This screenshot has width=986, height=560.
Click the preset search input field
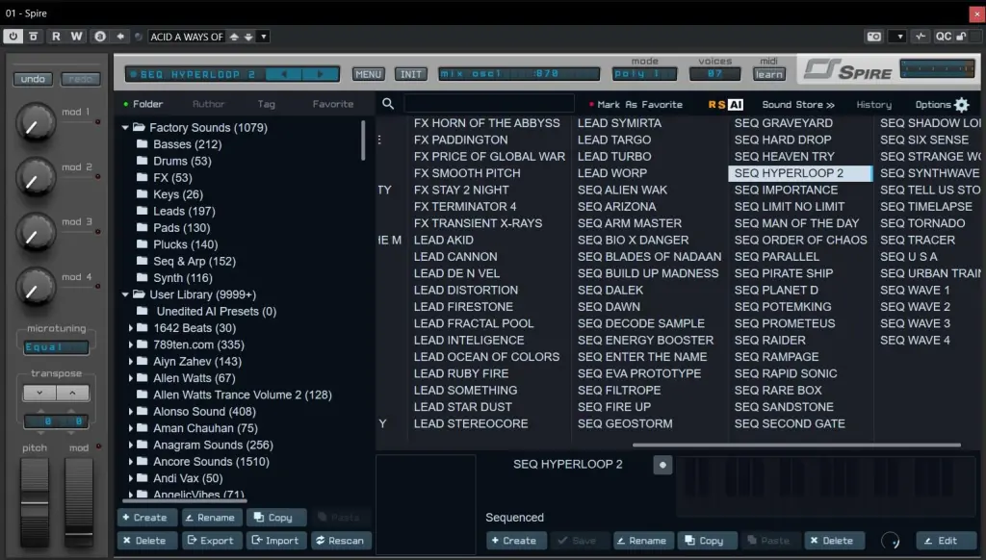(x=488, y=104)
